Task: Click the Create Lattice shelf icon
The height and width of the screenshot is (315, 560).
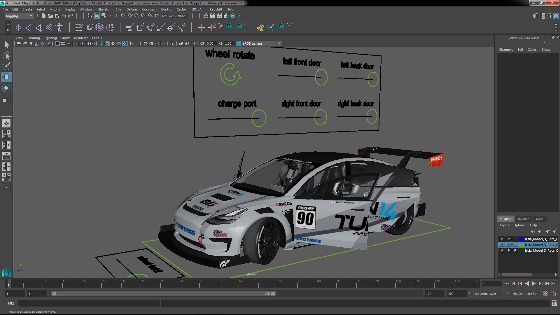Action: (99, 27)
